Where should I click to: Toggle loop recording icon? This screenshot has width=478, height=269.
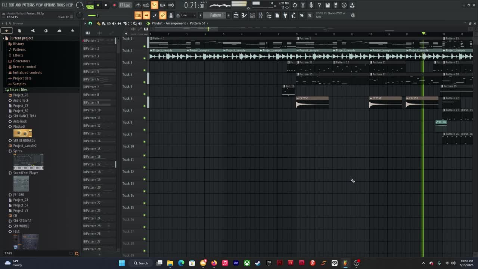tap(171, 5)
